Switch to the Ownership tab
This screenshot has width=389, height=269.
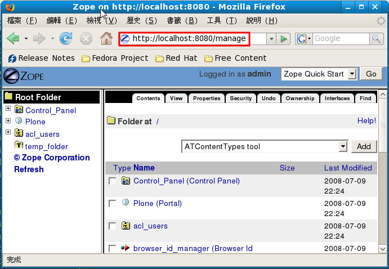point(300,98)
